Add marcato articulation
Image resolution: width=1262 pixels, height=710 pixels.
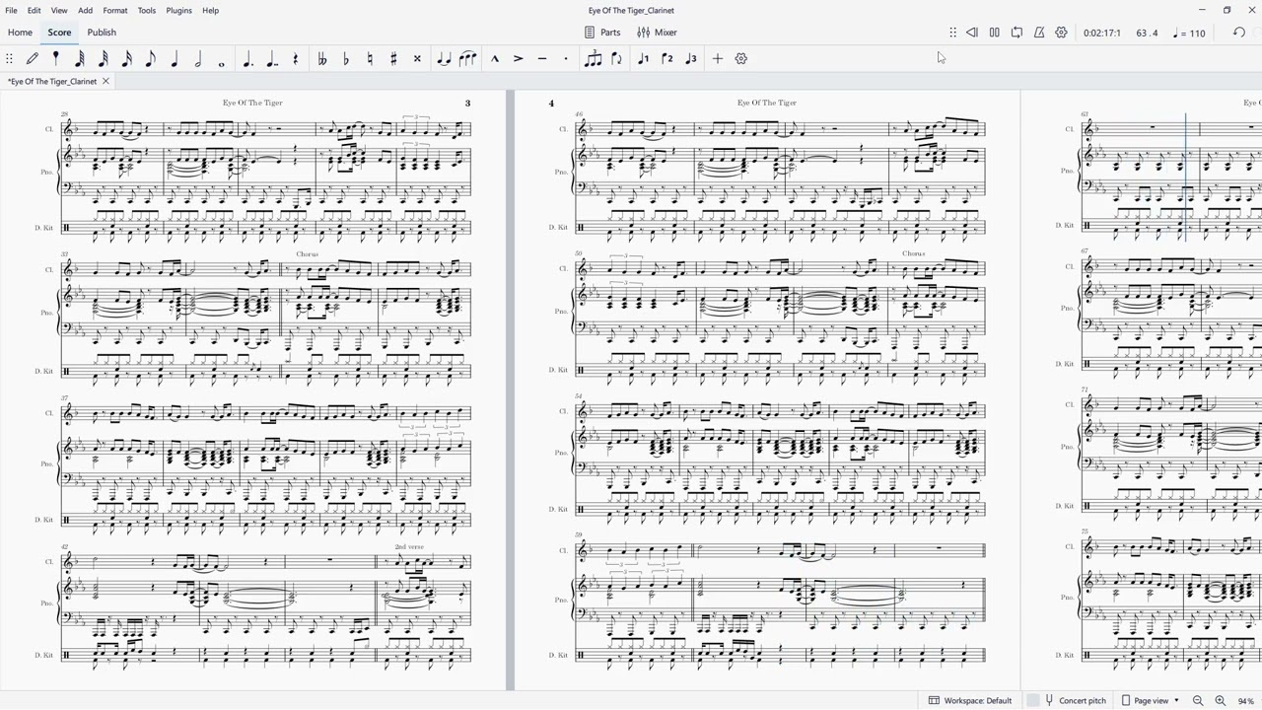click(495, 59)
